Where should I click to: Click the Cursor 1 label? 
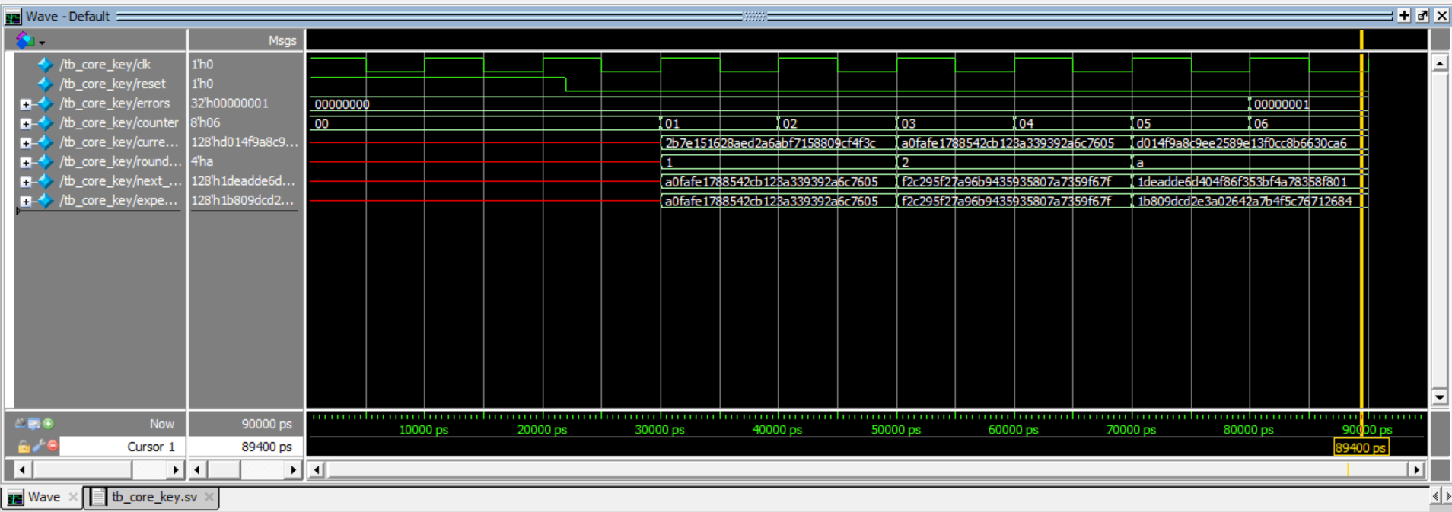[151, 447]
